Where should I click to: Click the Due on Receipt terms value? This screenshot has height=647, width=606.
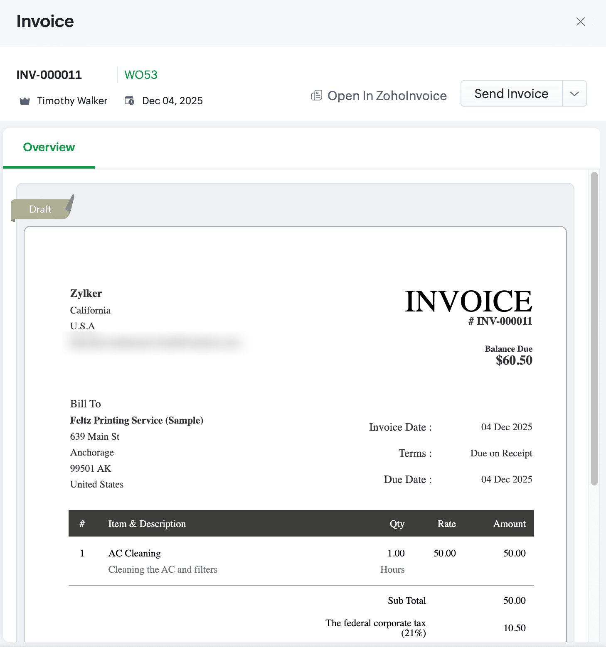[501, 453]
